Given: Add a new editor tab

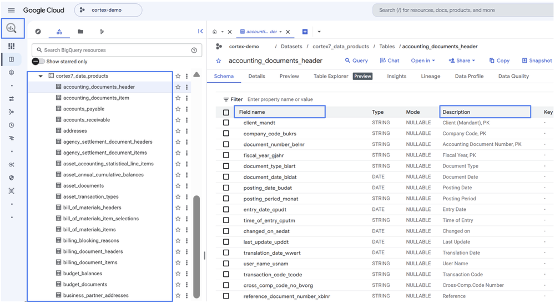Looking at the screenshot, I should (305, 32).
